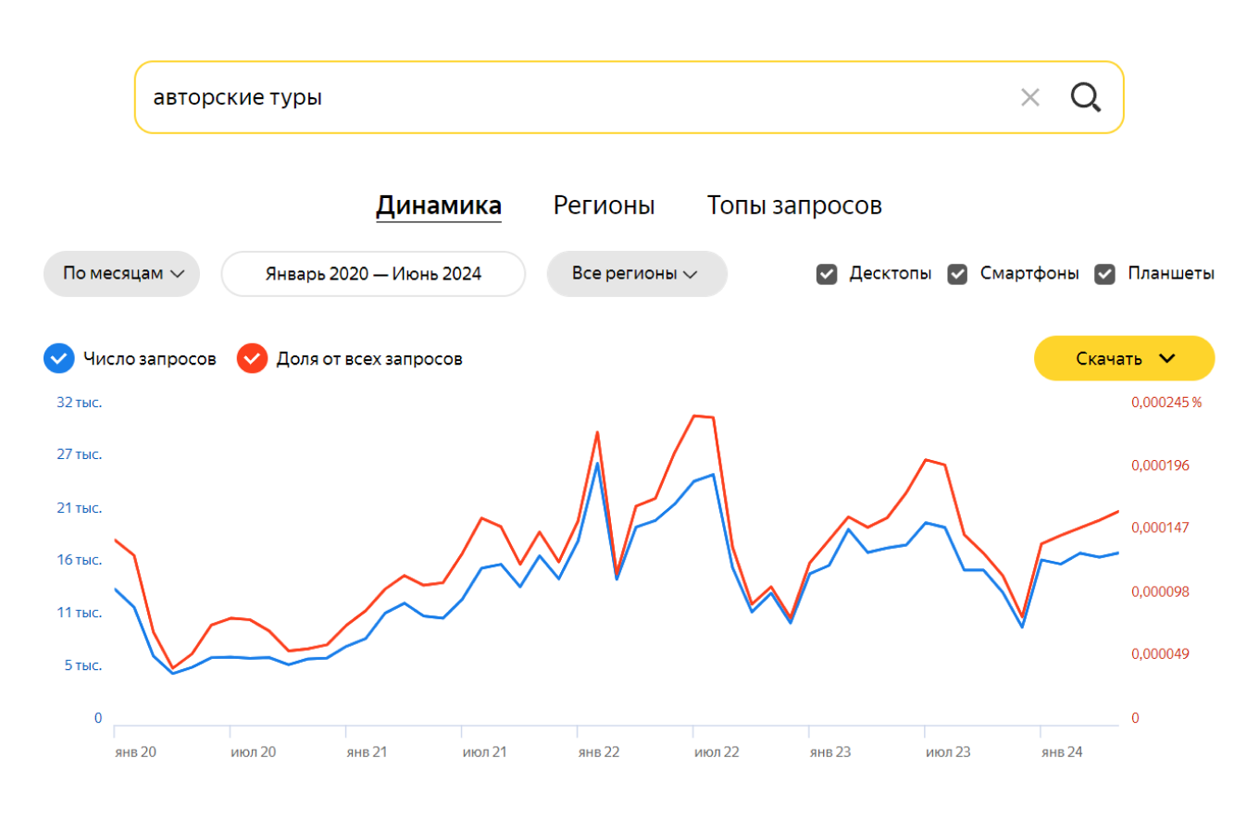Image resolution: width=1259 pixels, height=820 pixels.
Task: Expand the 'Все регионы' dropdown
Action: [637, 274]
